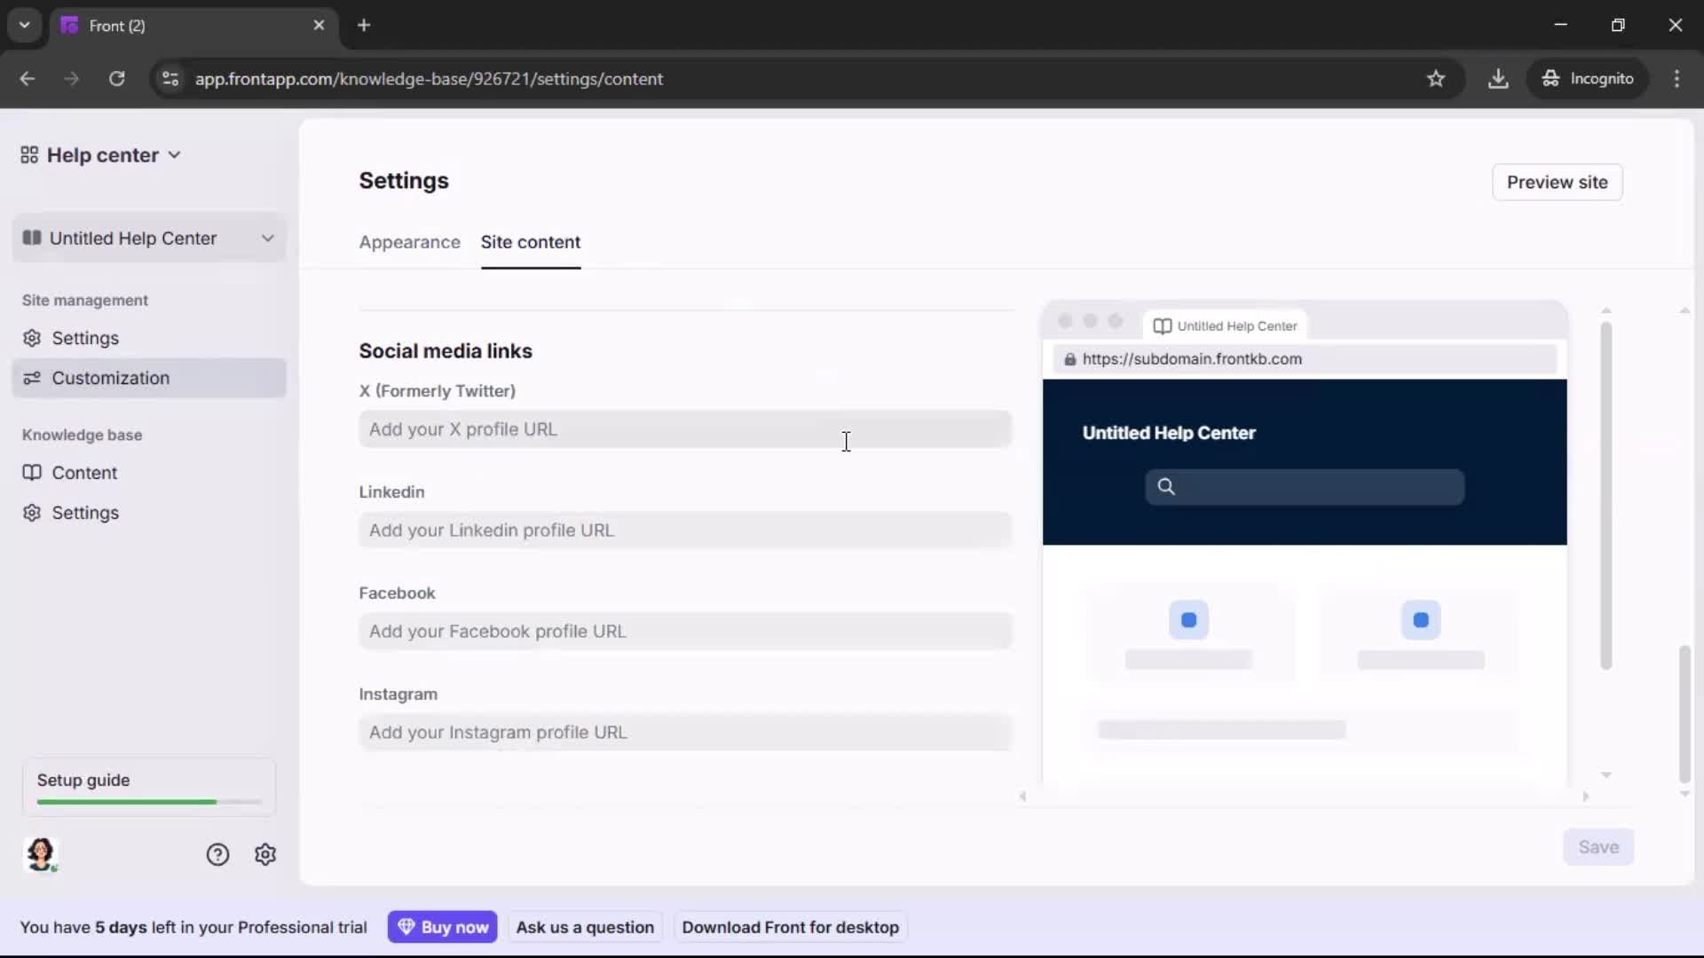Open a new browser tab
Screen dimensions: 1704x958
pyautogui.click(x=364, y=26)
